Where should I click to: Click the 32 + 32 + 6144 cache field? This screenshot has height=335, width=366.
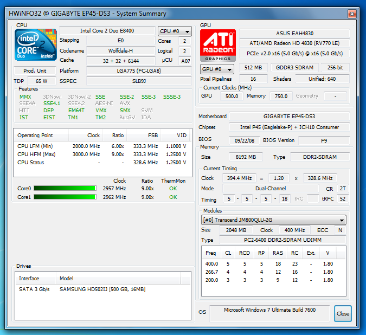(x=121, y=61)
